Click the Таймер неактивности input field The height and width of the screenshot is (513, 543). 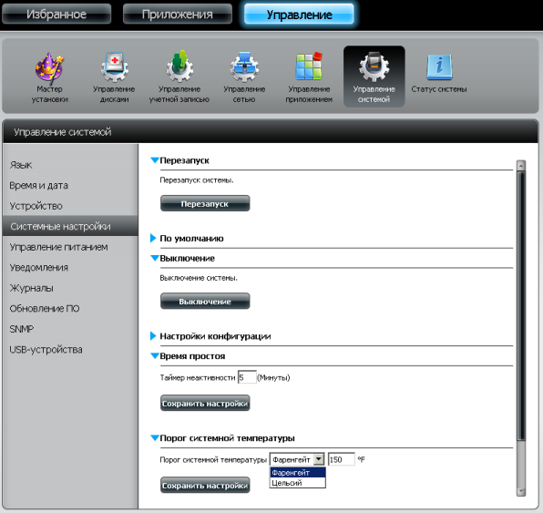coord(247,377)
